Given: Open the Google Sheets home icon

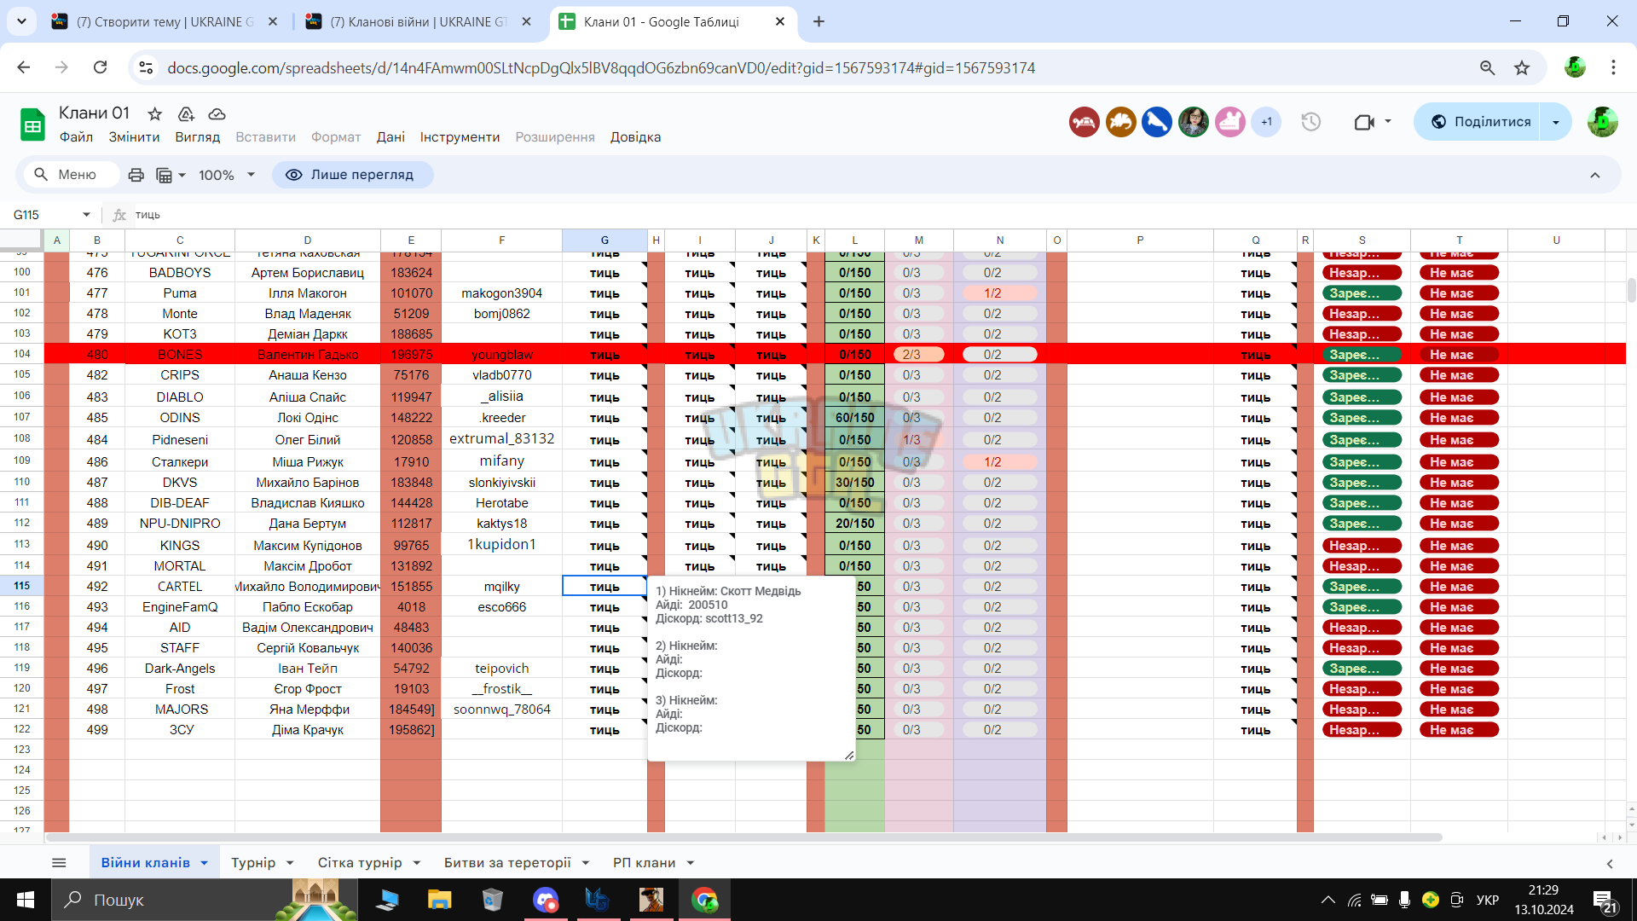Looking at the screenshot, I should (x=32, y=125).
